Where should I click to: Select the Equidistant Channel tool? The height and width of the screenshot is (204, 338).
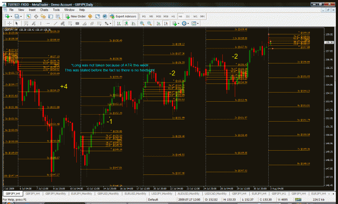(x=63, y=24)
